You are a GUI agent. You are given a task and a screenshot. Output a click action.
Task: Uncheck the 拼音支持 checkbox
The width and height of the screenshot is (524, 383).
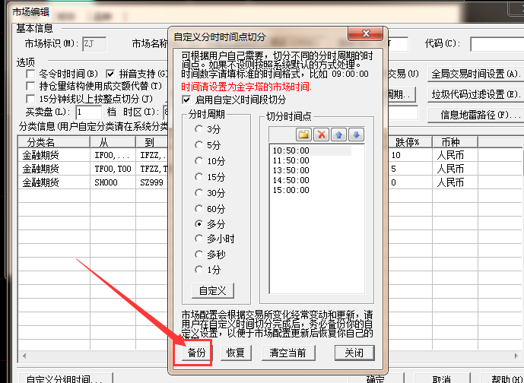(110, 74)
